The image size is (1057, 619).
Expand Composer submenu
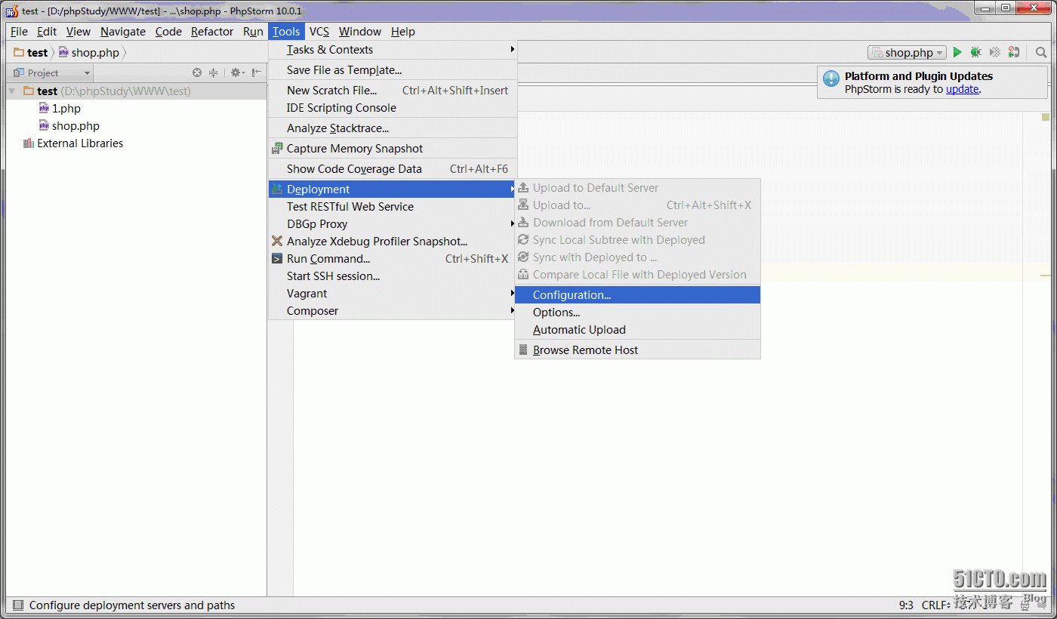pyautogui.click(x=393, y=310)
